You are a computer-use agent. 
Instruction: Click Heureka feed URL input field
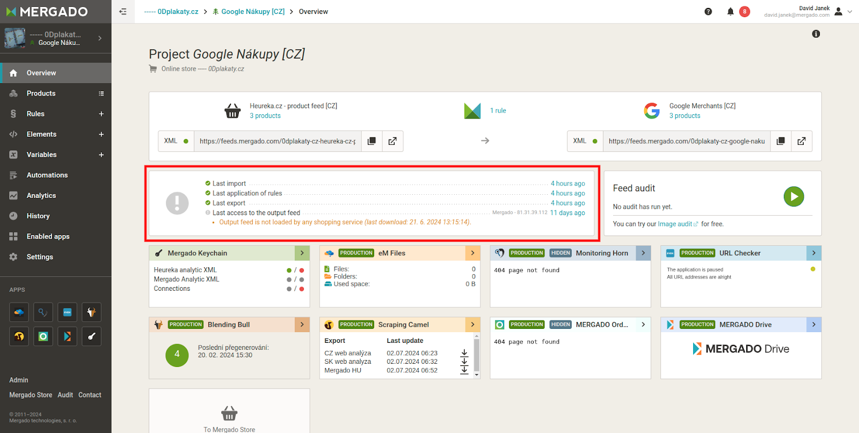(x=278, y=141)
